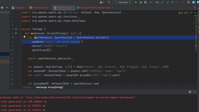Click the sumDF variable name
Viewport: 199px width, 112px height.
tap(37, 75)
